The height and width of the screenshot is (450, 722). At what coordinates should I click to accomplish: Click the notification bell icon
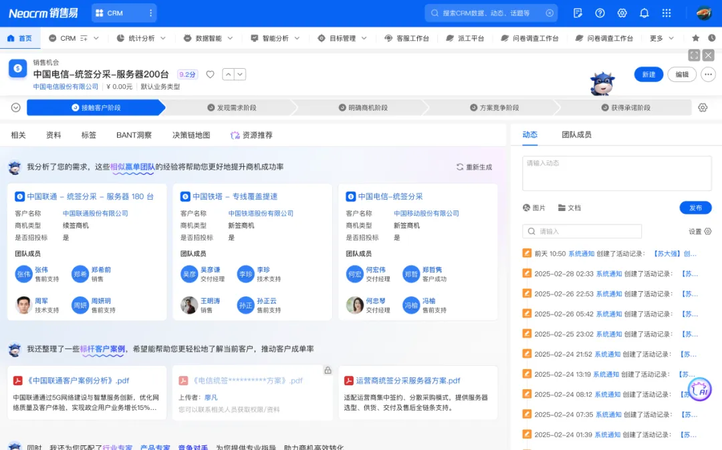click(x=644, y=13)
